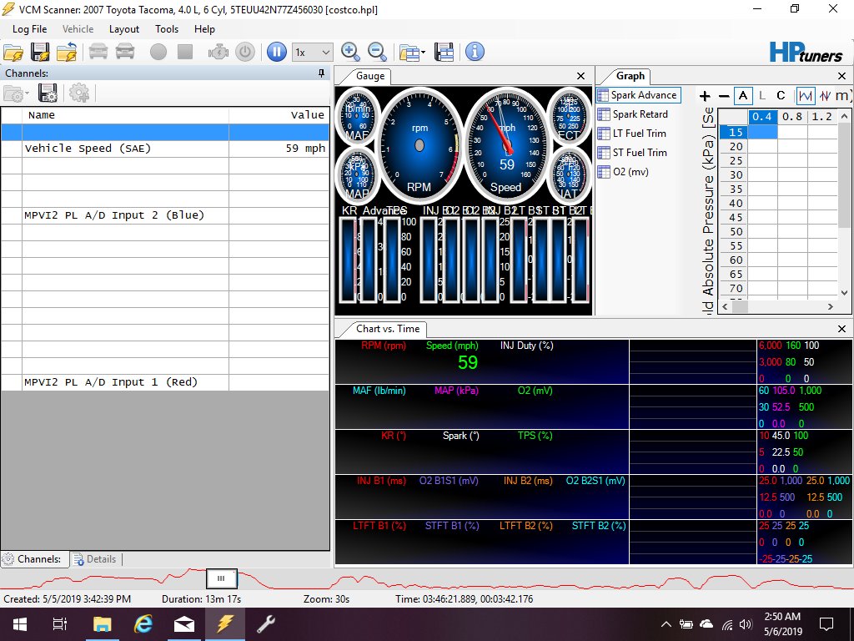
Task: Click the power button icon in toolbar
Action: tap(245, 53)
